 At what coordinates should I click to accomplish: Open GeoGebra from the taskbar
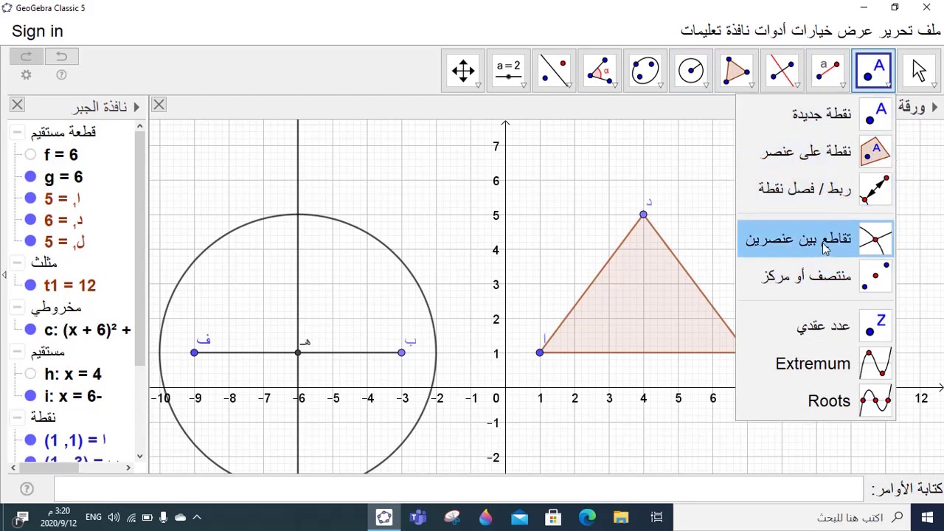[x=384, y=517]
